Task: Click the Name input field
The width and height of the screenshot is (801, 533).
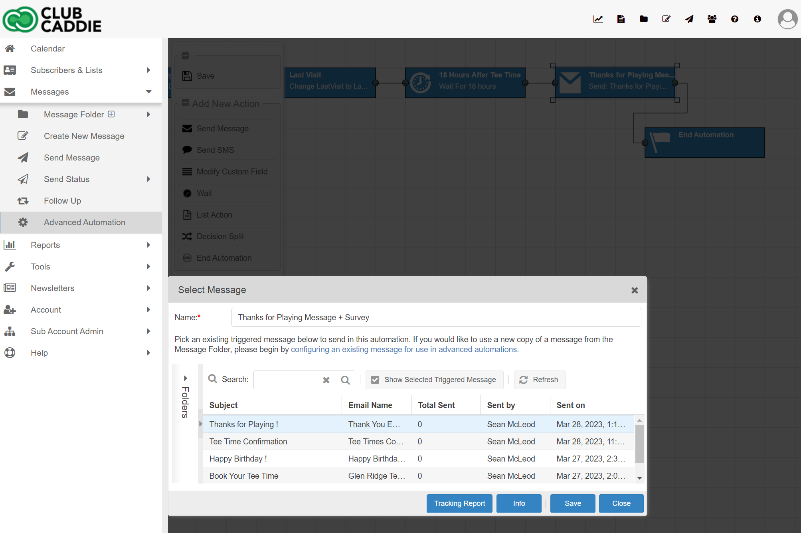Action: (x=436, y=317)
